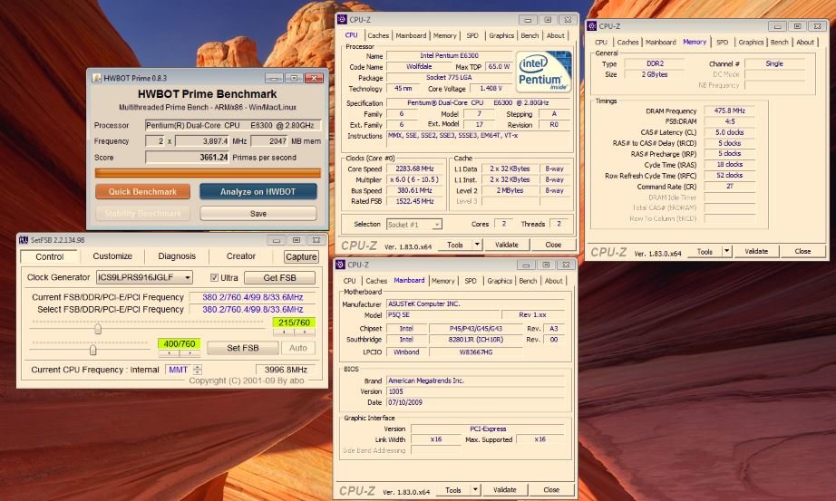The height and width of the screenshot is (501, 836).
Task: Open the Creator tab in SetFSB
Action: click(x=241, y=256)
